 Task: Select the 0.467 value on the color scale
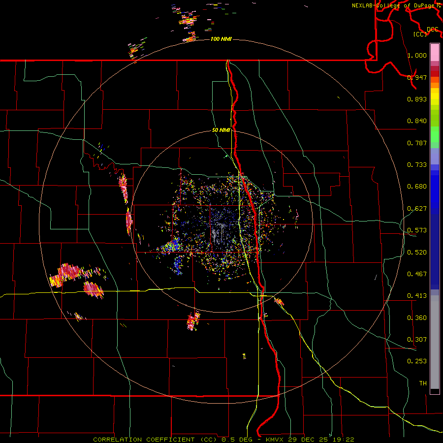[x=417, y=274]
